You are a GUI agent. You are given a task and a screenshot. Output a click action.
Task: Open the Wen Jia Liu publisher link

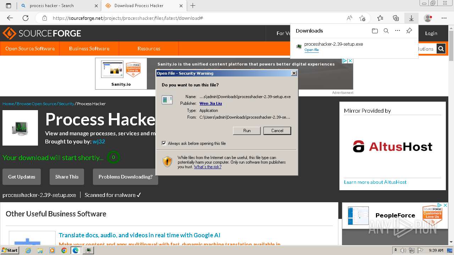[211, 103]
